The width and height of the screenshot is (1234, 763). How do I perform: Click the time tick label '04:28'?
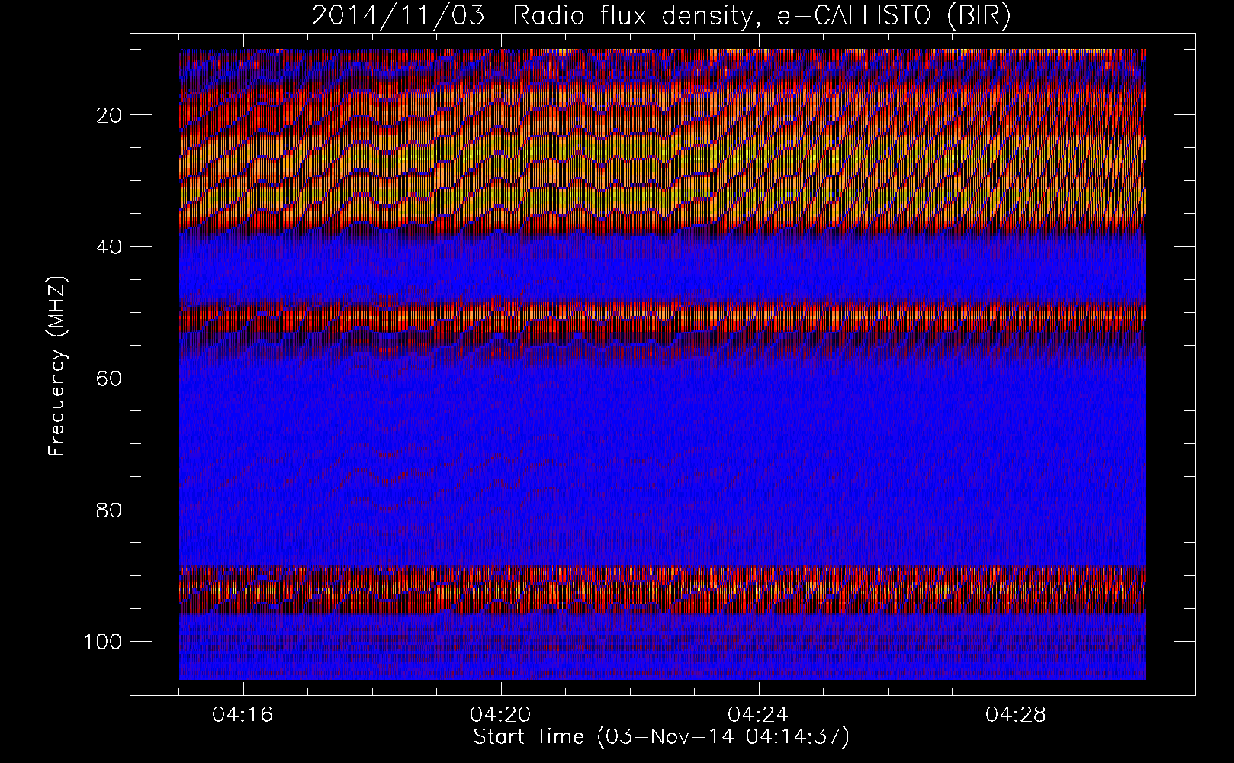(x=1017, y=715)
